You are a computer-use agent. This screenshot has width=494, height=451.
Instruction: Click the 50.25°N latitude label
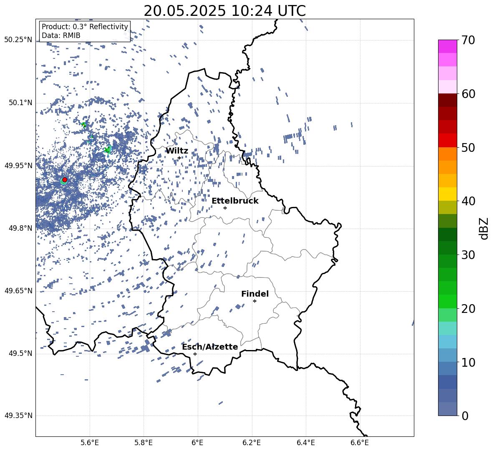(x=18, y=40)
